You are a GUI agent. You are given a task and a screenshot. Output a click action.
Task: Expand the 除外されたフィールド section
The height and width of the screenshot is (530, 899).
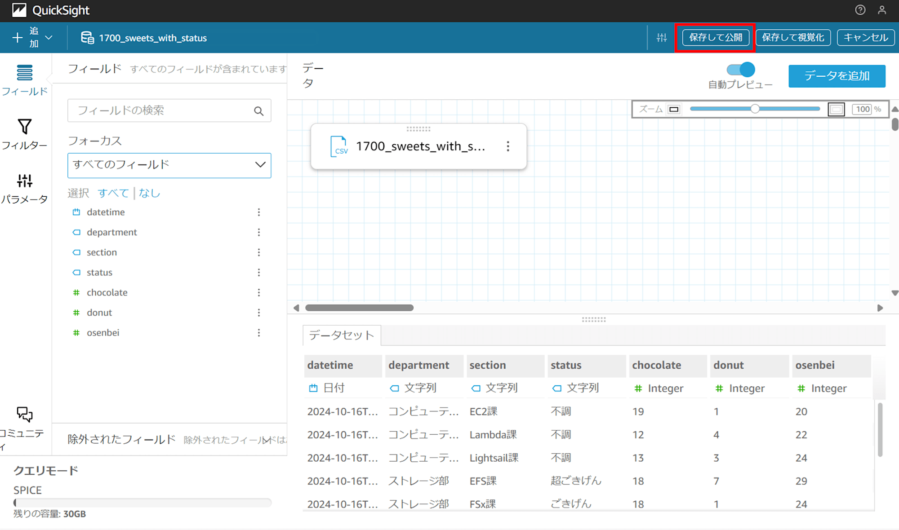pyautogui.click(x=267, y=440)
